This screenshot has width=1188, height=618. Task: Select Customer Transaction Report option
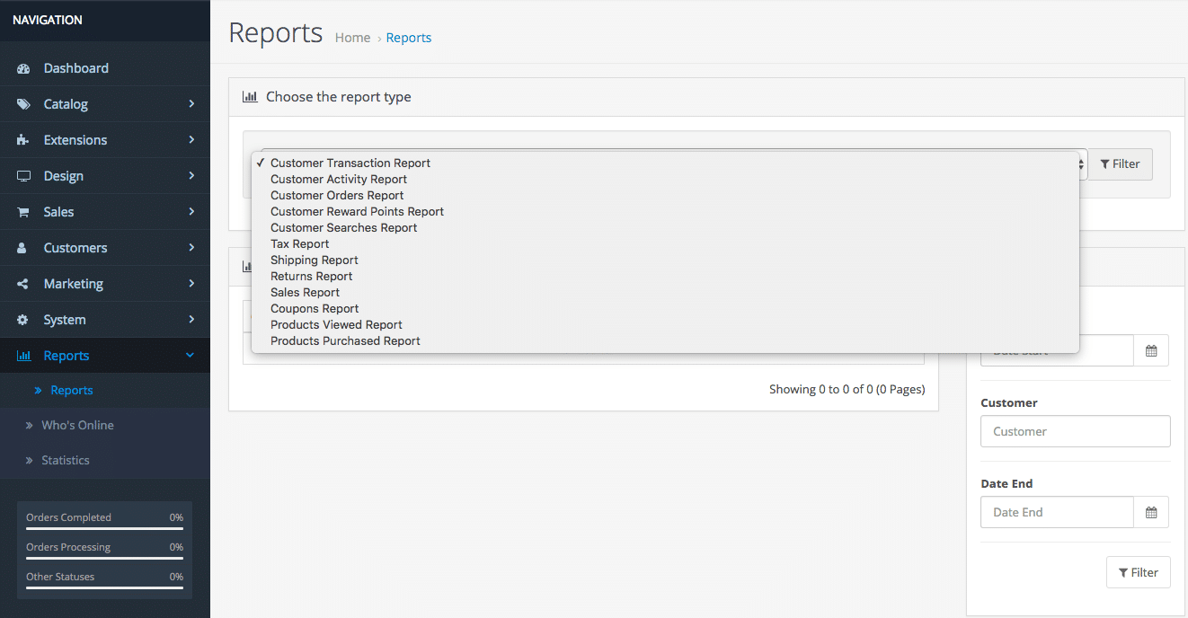click(665, 163)
